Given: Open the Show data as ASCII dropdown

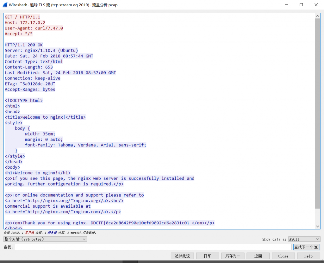Looking at the screenshot, I should pos(304,239).
